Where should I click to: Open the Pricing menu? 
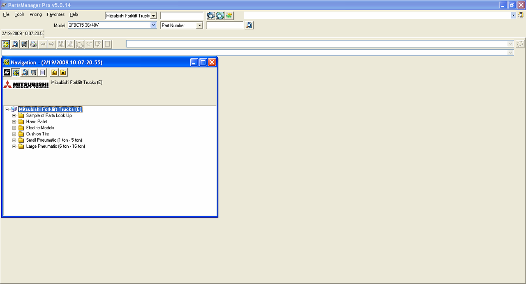[x=36, y=14]
